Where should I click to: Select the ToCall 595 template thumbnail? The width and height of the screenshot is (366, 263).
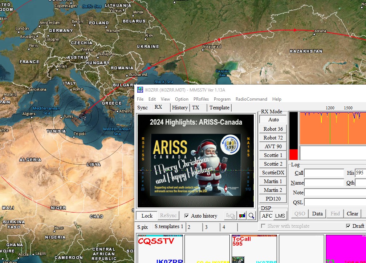click(x=255, y=249)
